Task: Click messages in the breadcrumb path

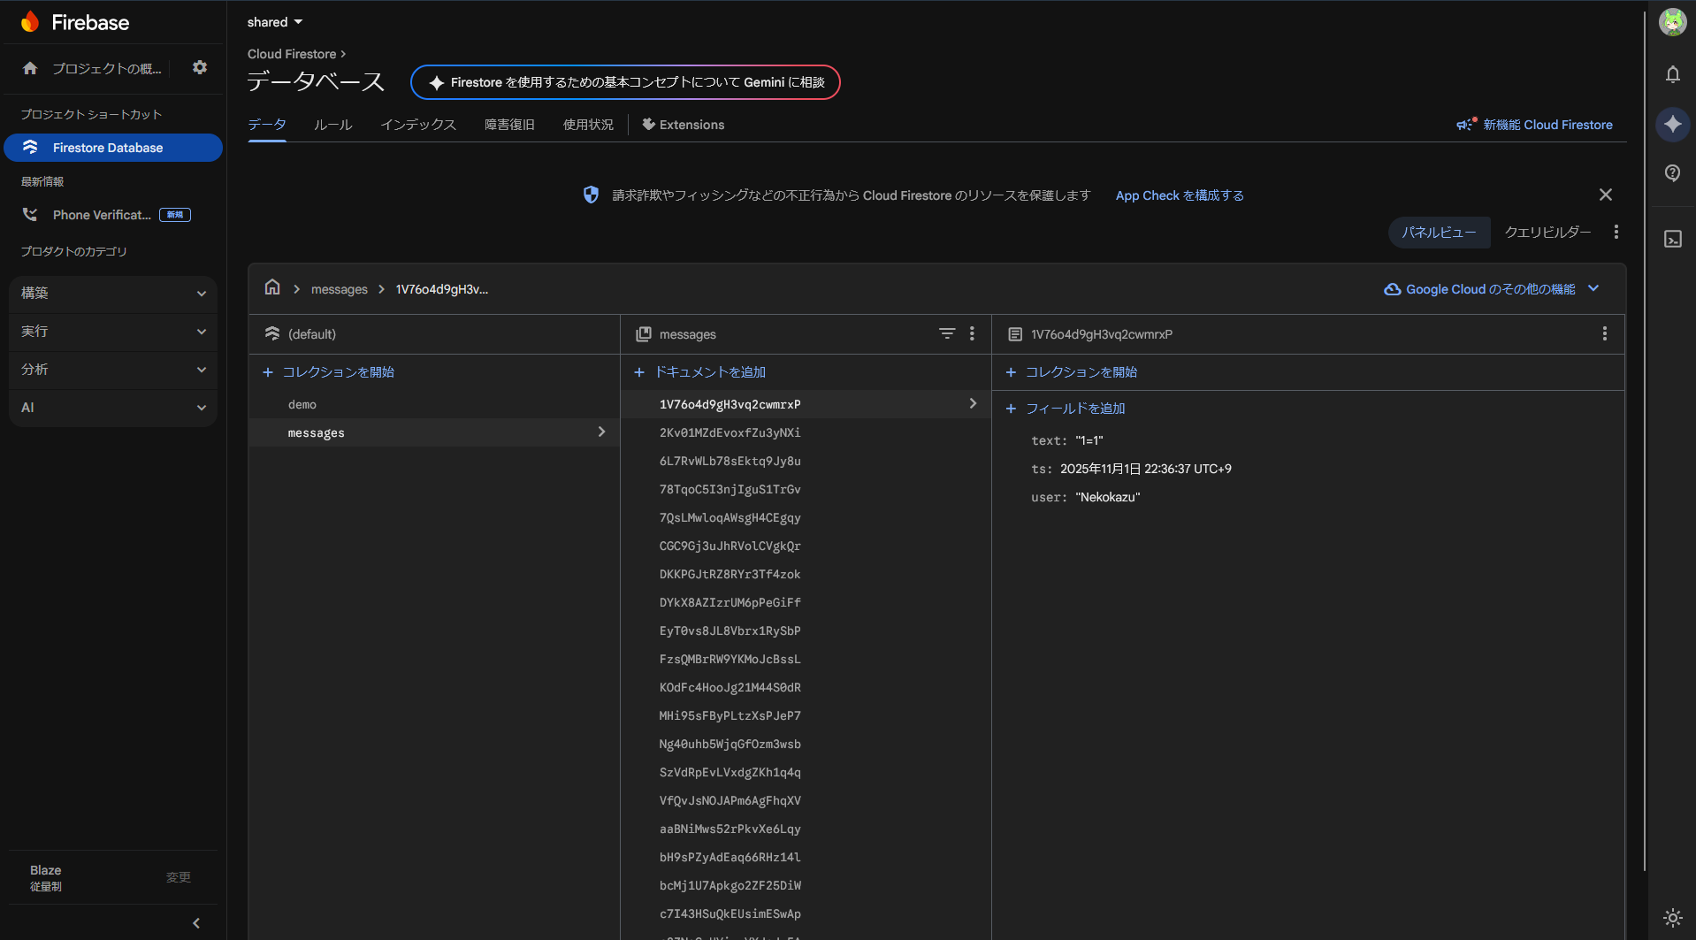Action: (340, 289)
